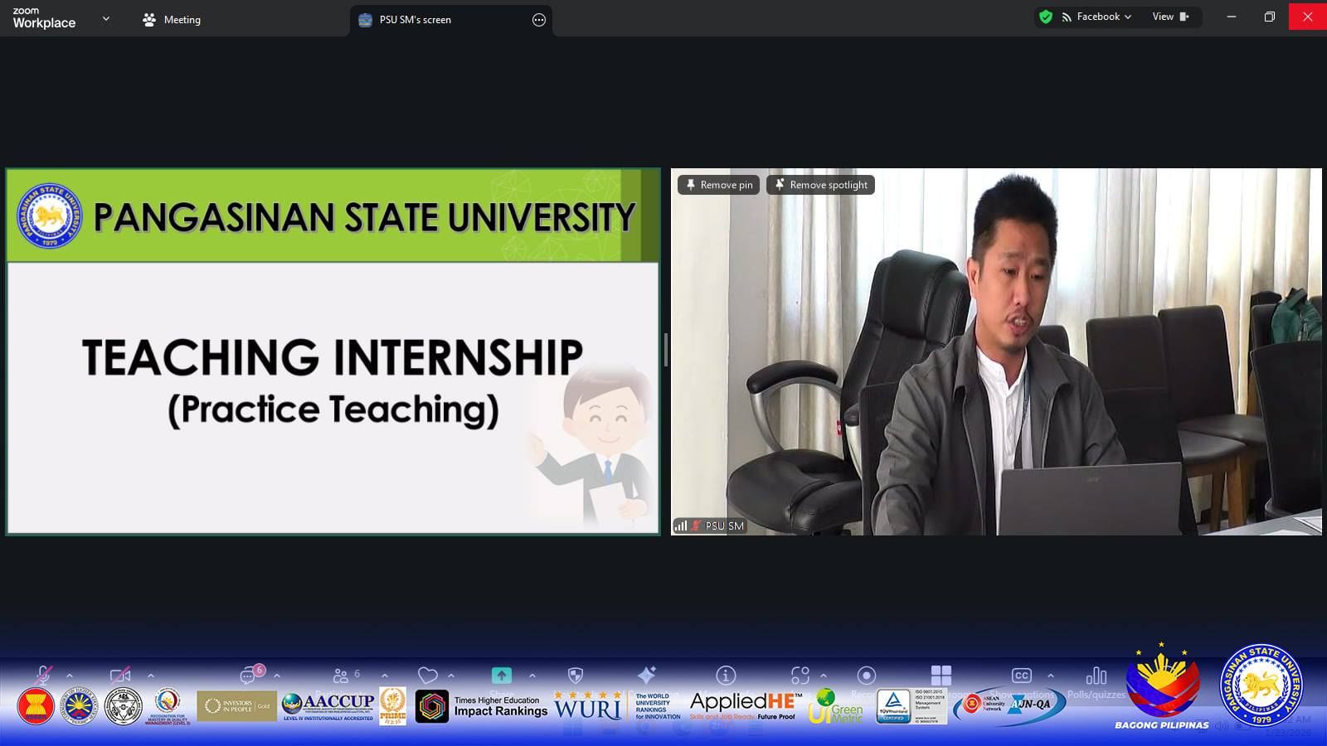Turn on the video camera
The width and height of the screenshot is (1327, 746).
[120, 676]
